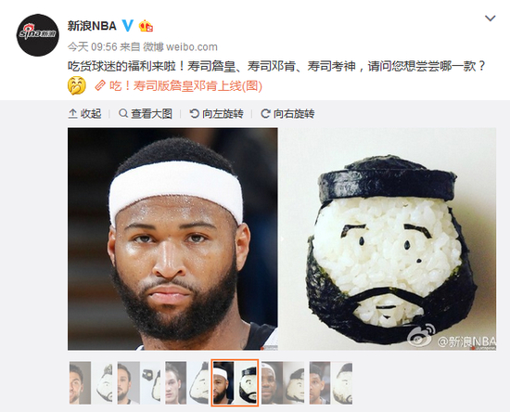Expand the post options chevron menu
This screenshot has height=412, width=510.
491,19
